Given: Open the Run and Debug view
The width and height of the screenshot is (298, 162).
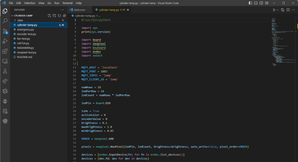Looking at the screenshot, I should pos(5,41).
